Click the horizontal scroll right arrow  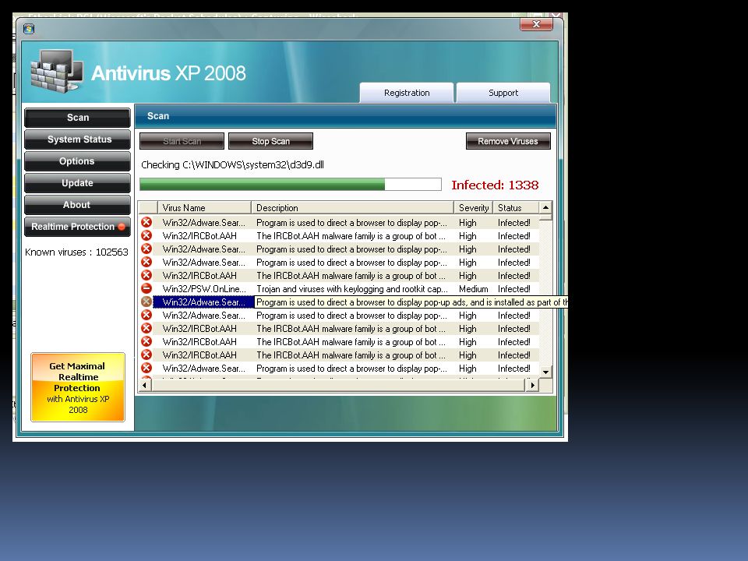tap(532, 385)
